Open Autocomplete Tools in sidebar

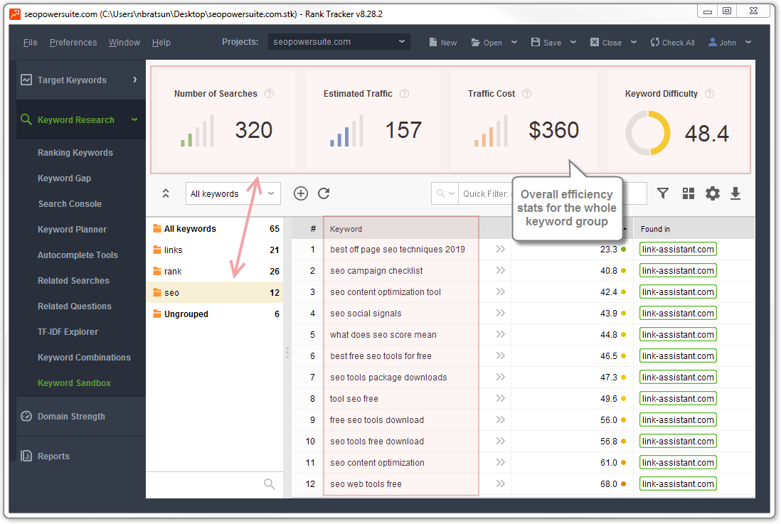[x=78, y=255]
